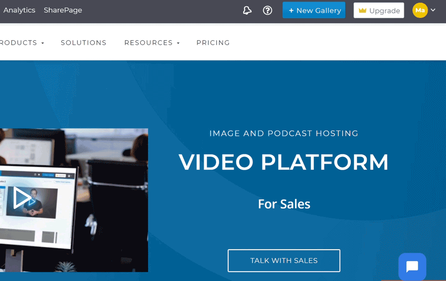Open the PRICING page

213,42
